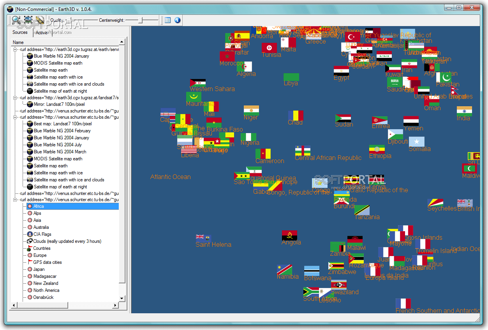Viewport: 488px width, 330px height.
Task: Click the tree scrollbar up arrow
Action: [122, 42]
